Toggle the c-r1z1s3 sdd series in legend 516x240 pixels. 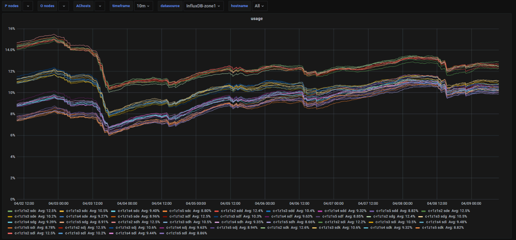[x=283, y=211]
